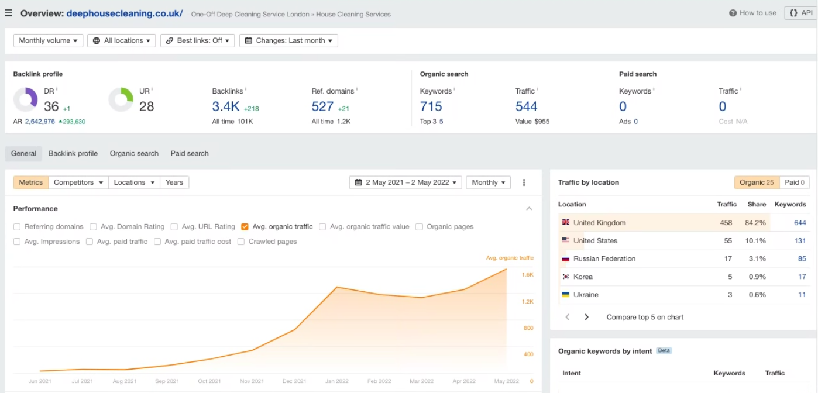Click the paid Traffic info icon

click(741, 89)
